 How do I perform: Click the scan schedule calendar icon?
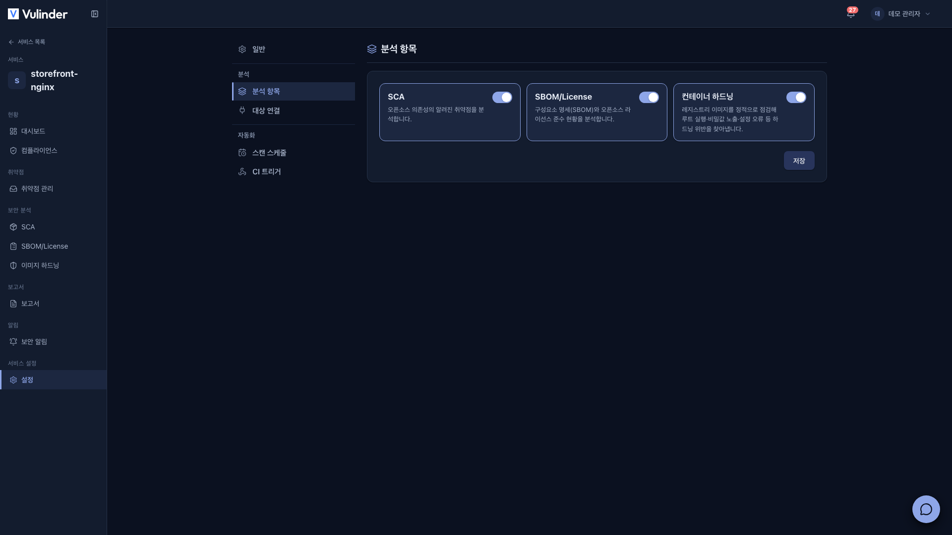242,153
